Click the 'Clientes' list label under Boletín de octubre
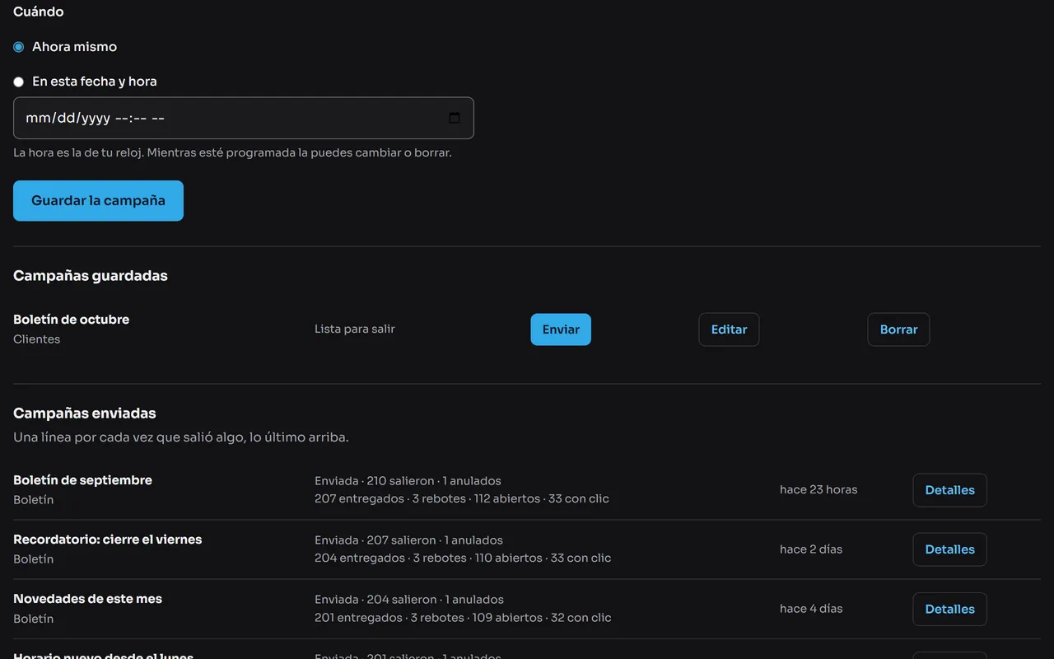Viewport: 1054px width, 659px height. [36, 339]
